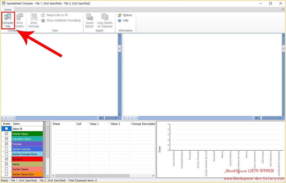
Task: Switch to the Home ribbon tab
Action: tap(8, 9)
